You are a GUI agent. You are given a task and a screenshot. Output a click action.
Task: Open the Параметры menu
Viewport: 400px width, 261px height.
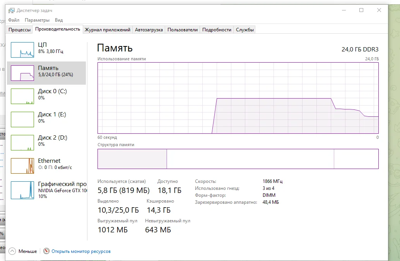(x=37, y=20)
